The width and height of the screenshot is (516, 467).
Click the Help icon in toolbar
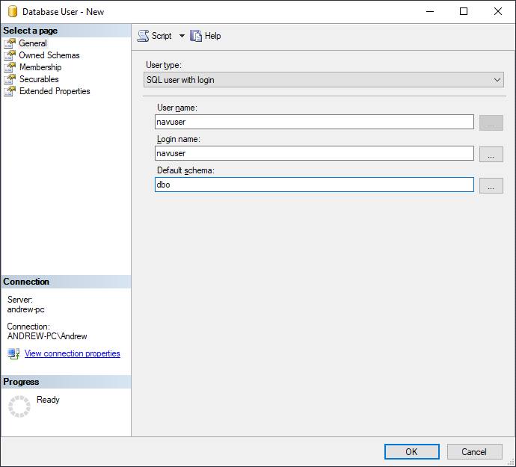[x=197, y=36]
